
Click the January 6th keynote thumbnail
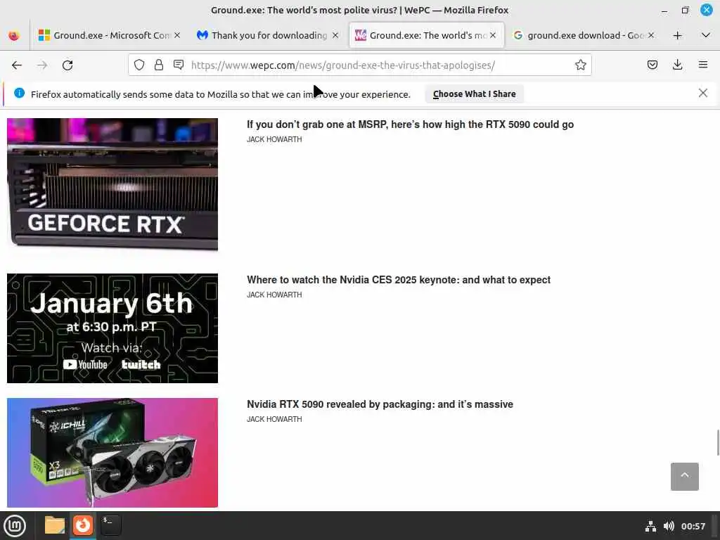tap(112, 328)
